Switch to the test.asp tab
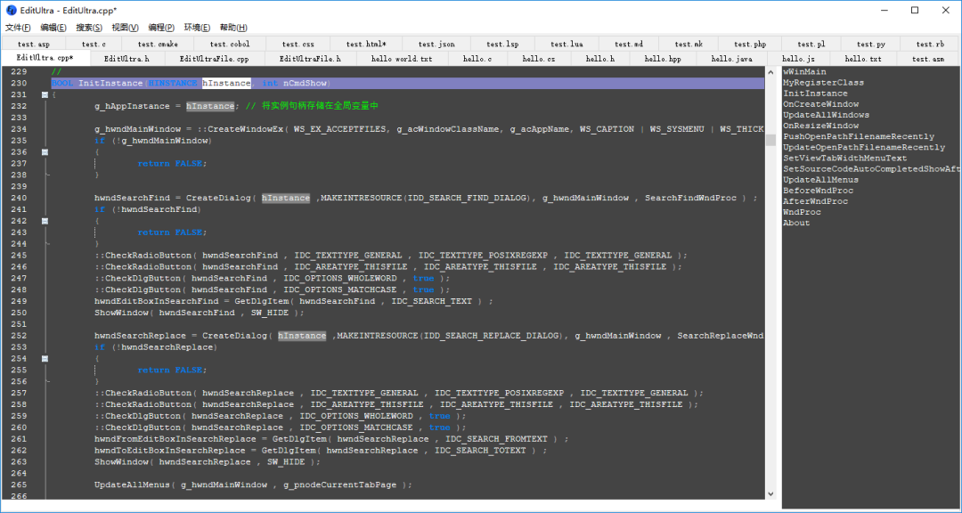 coord(34,45)
